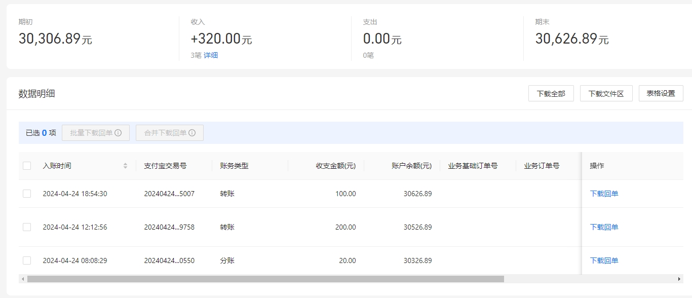The height and width of the screenshot is (298, 692).
Task: Click info icon next to 合并下载回单
Action: 192,133
